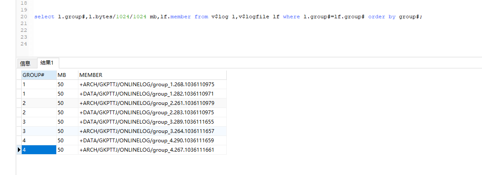Select member cell group_1.282.1036110971
The height and width of the screenshot is (175, 482).
point(152,94)
